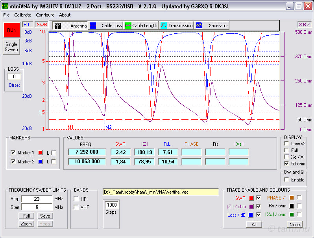This screenshot has height=238, width=314.
Task: Enable the Loss x2 display checkbox
Action: tap(286, 144)
